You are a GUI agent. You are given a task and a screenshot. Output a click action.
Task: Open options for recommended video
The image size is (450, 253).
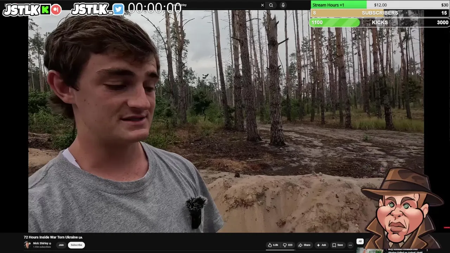[x=427, y=250]
